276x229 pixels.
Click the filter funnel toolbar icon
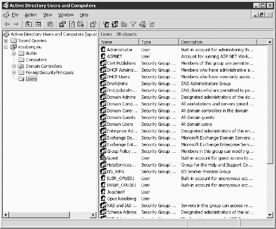(x=133, y=24)
